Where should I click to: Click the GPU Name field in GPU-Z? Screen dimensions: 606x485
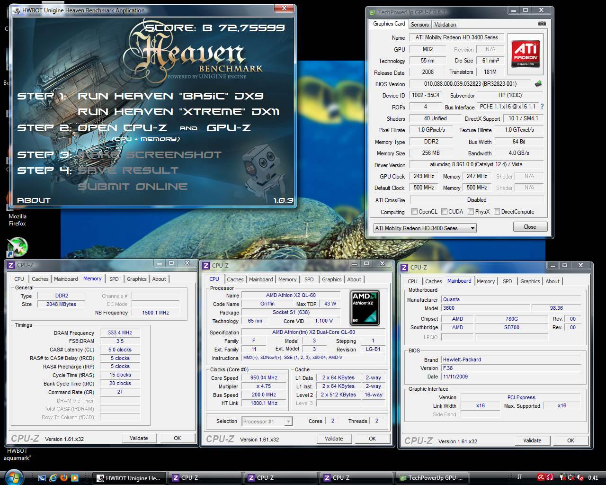(x=456, y=37)
